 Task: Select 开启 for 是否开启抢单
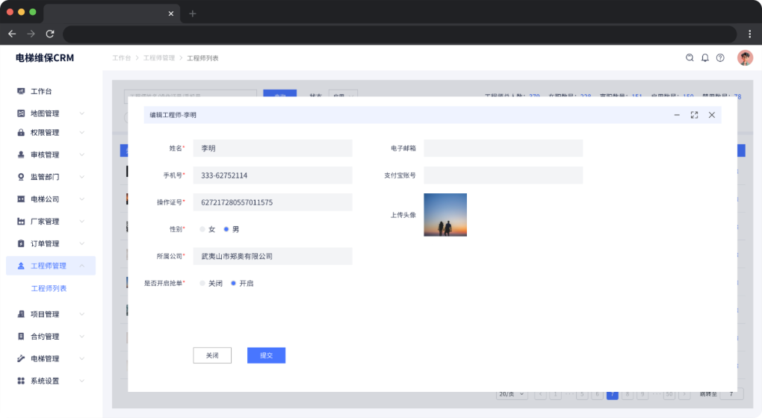click(x=233, y=283)
